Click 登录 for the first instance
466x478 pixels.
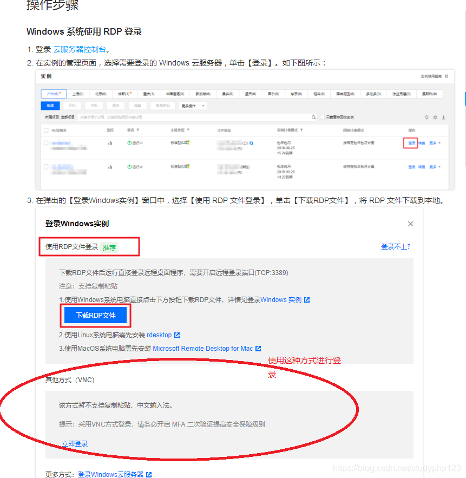412,143
